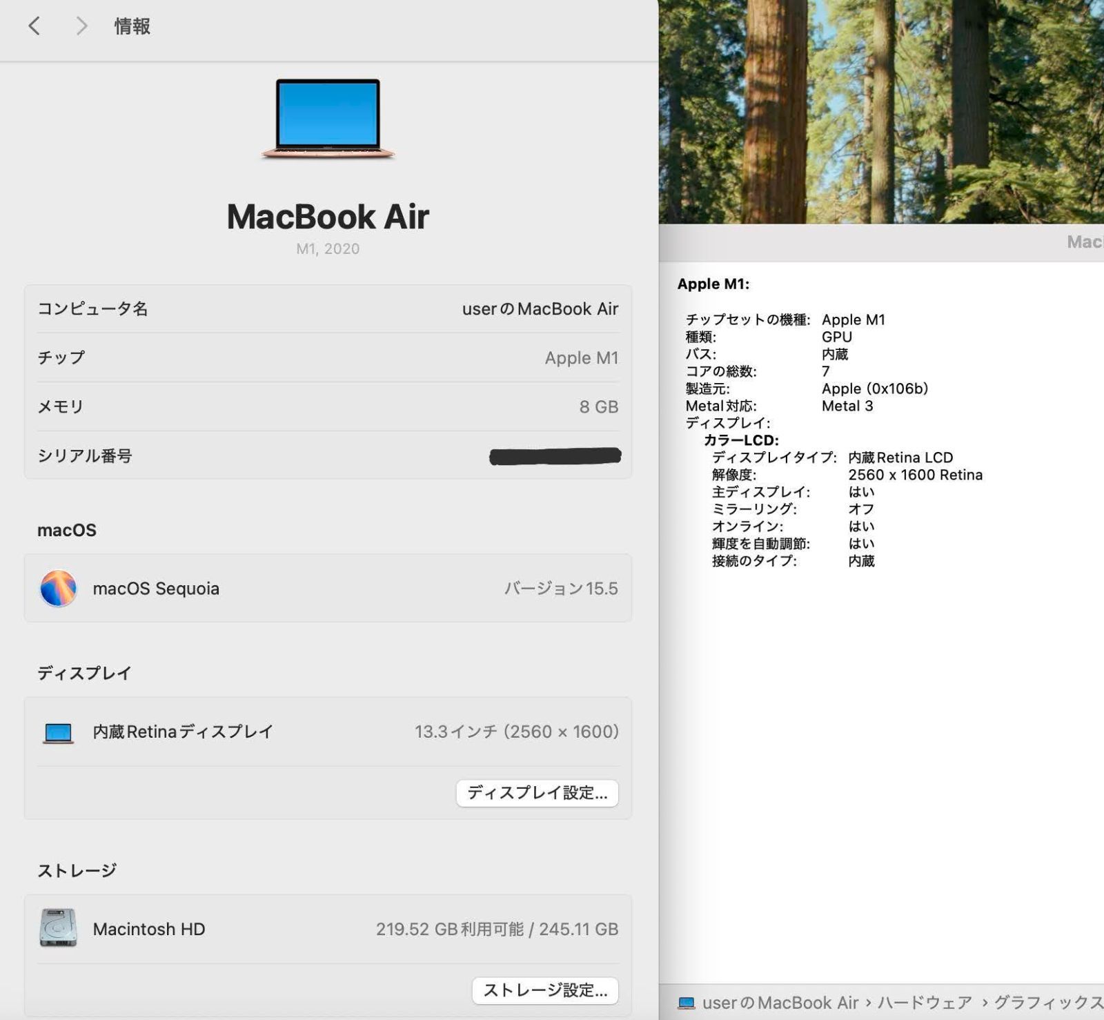Click ハードウェア in the path bar
This screenshot has height=1020, width=1104.
point(925,1003)
